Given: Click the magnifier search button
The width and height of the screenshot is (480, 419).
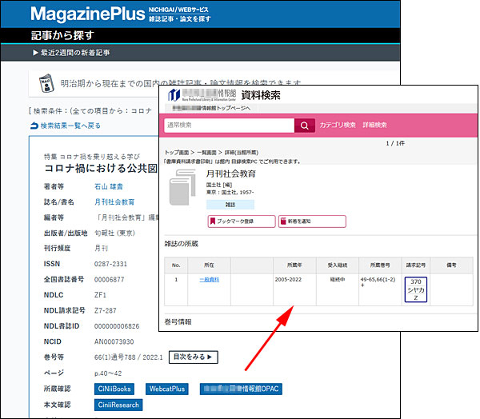Looking at the screenshot, I should (304, 126).
